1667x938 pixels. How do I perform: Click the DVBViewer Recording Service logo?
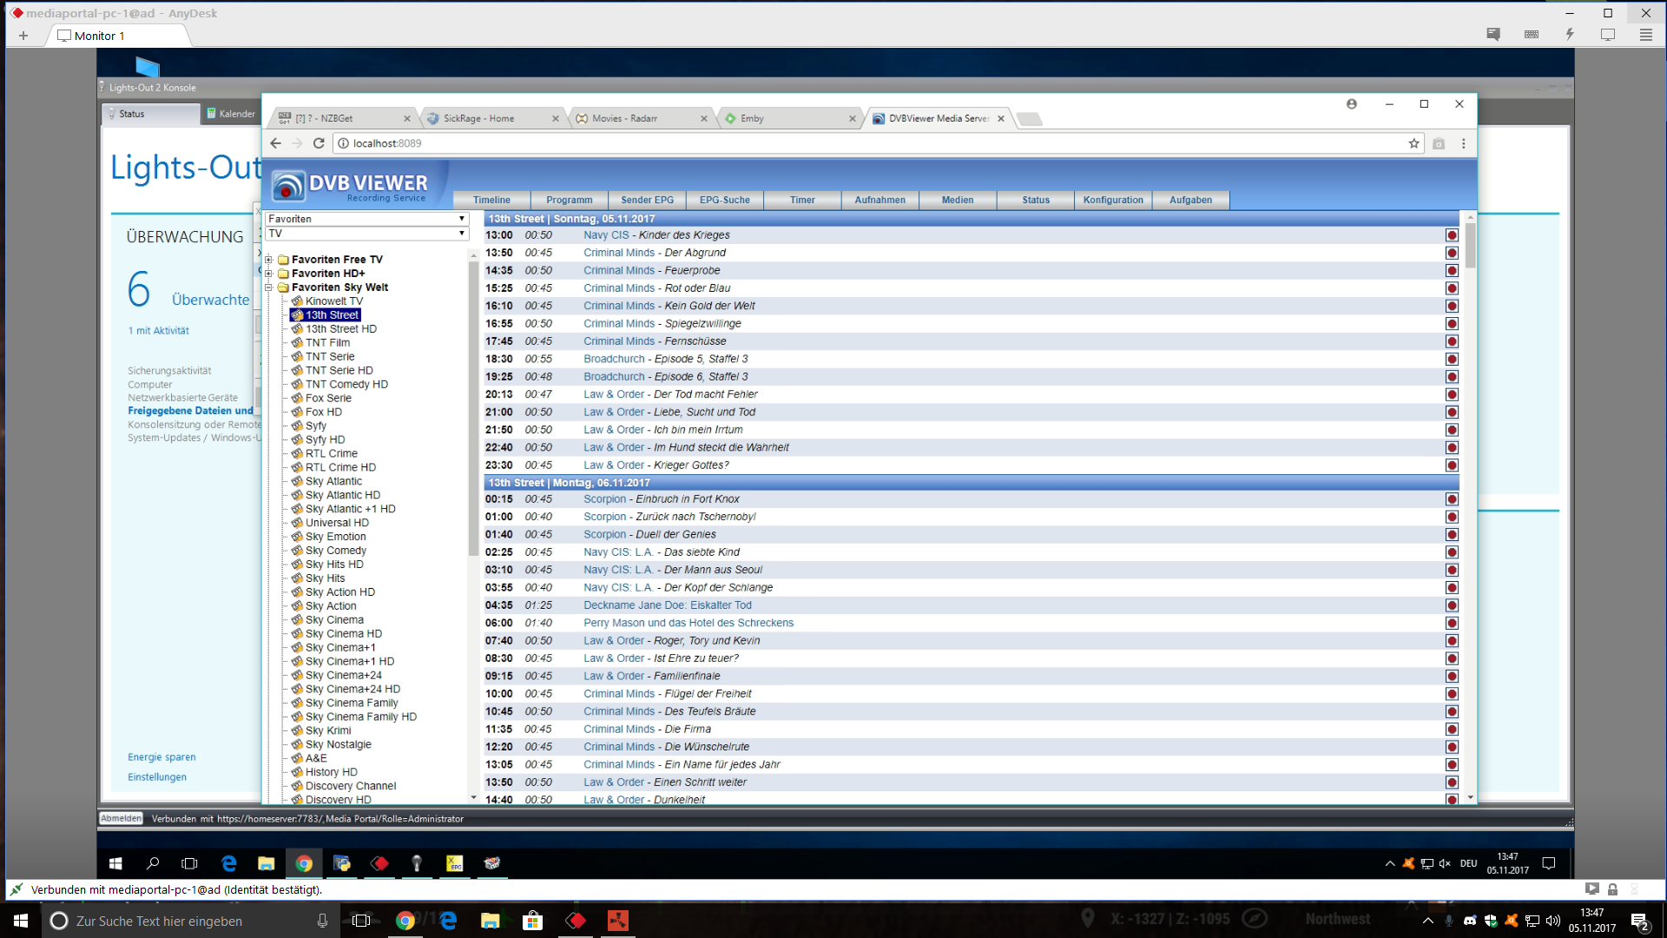349,185
